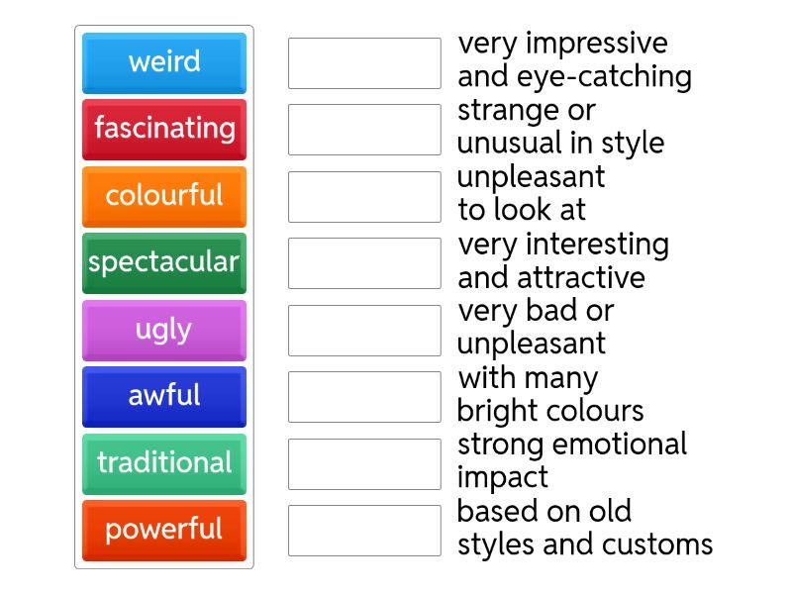Pick the orange 'colourful' tile
This screenshot has height=594, width=792.
point(164,196)
